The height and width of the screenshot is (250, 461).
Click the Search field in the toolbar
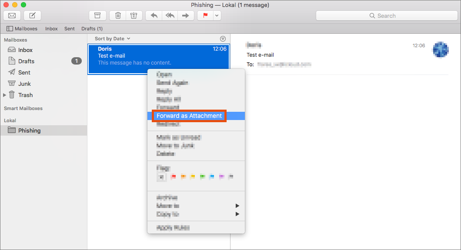(386, 16)
